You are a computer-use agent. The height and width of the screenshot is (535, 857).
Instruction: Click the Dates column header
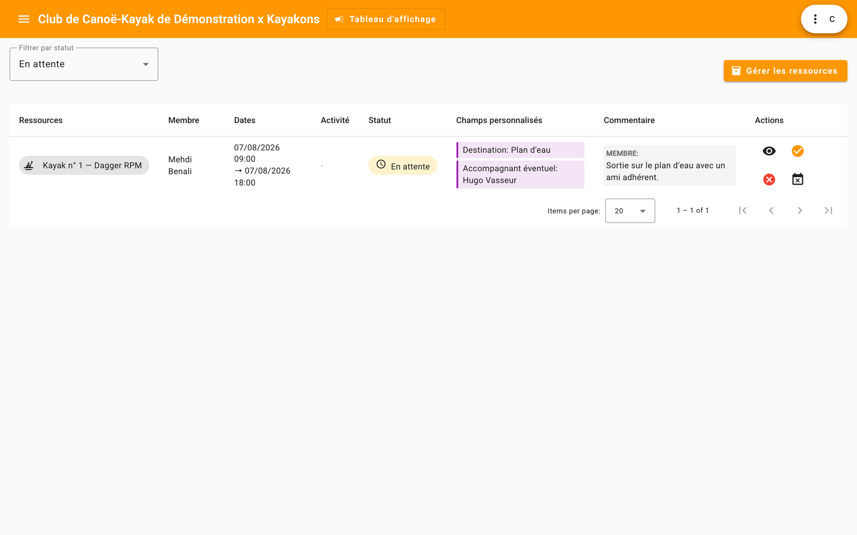245,120
